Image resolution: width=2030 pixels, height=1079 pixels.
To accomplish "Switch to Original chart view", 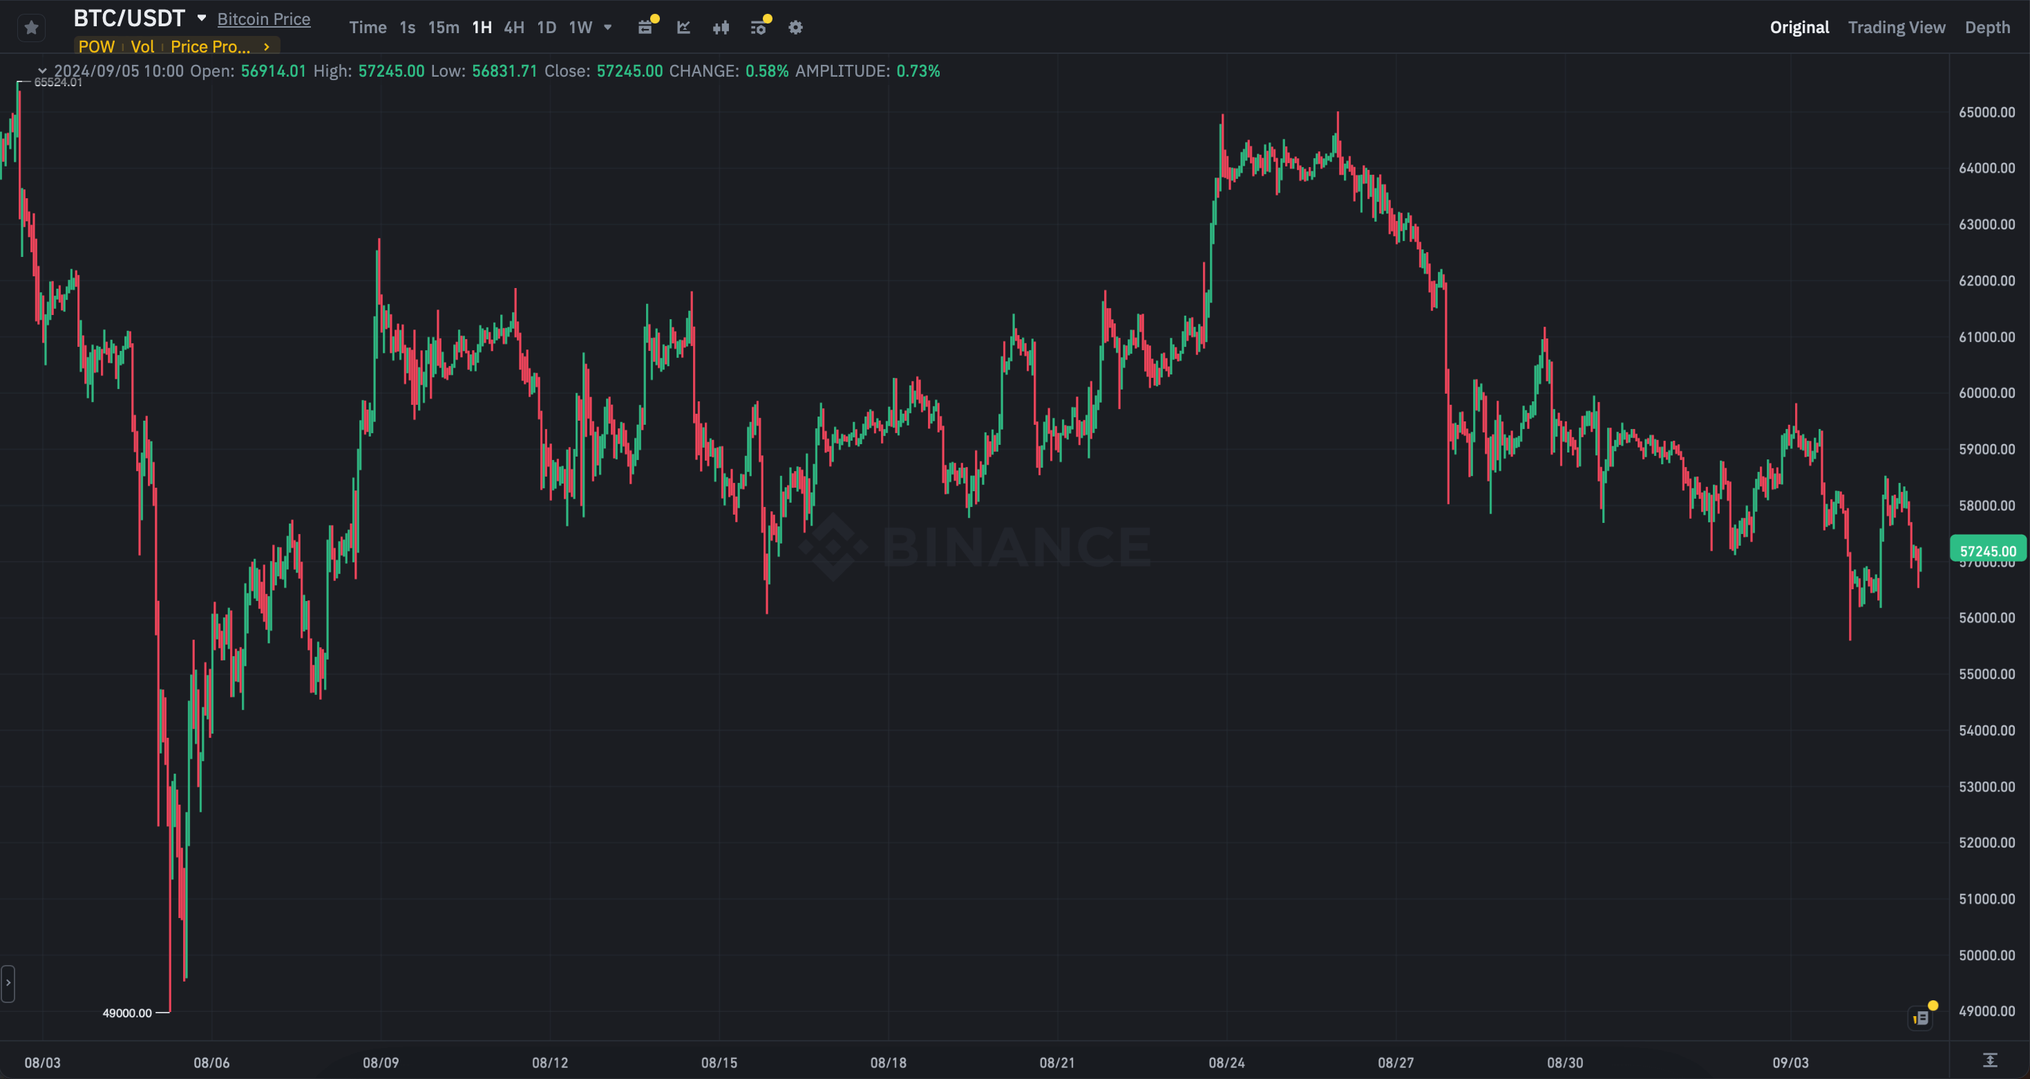I will (x=1799, y=28).
